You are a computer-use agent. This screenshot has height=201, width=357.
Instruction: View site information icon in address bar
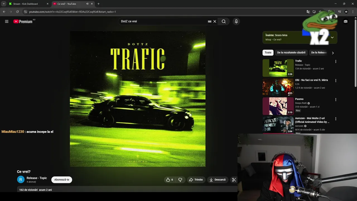coord(25,12)
